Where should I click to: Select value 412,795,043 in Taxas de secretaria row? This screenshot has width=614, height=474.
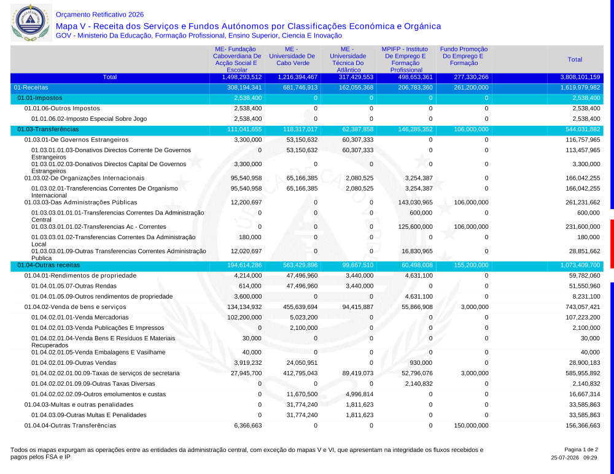click(x=300, y=373)
